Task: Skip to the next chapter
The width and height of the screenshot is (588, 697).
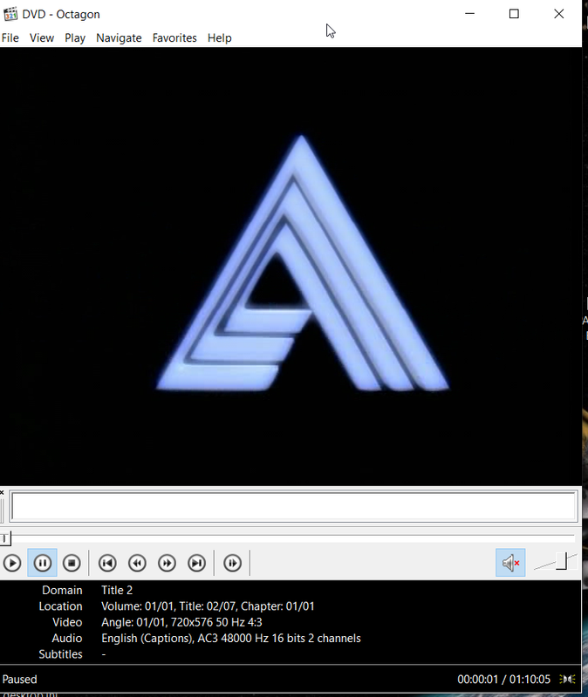Action: coord(197,563)
